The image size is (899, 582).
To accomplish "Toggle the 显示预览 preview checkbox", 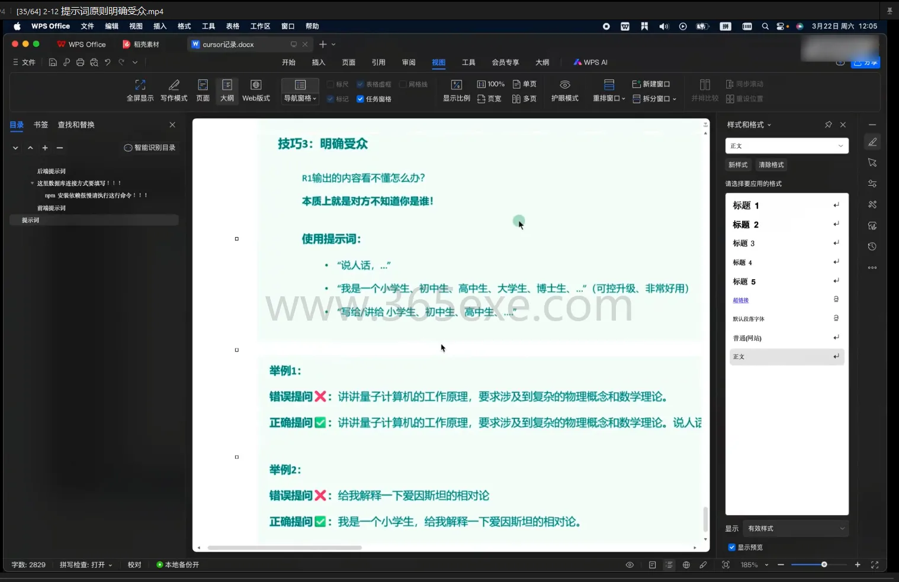I will click(x=732, y=547).
